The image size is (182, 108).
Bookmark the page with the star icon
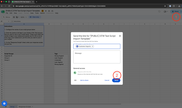[165, 6]
